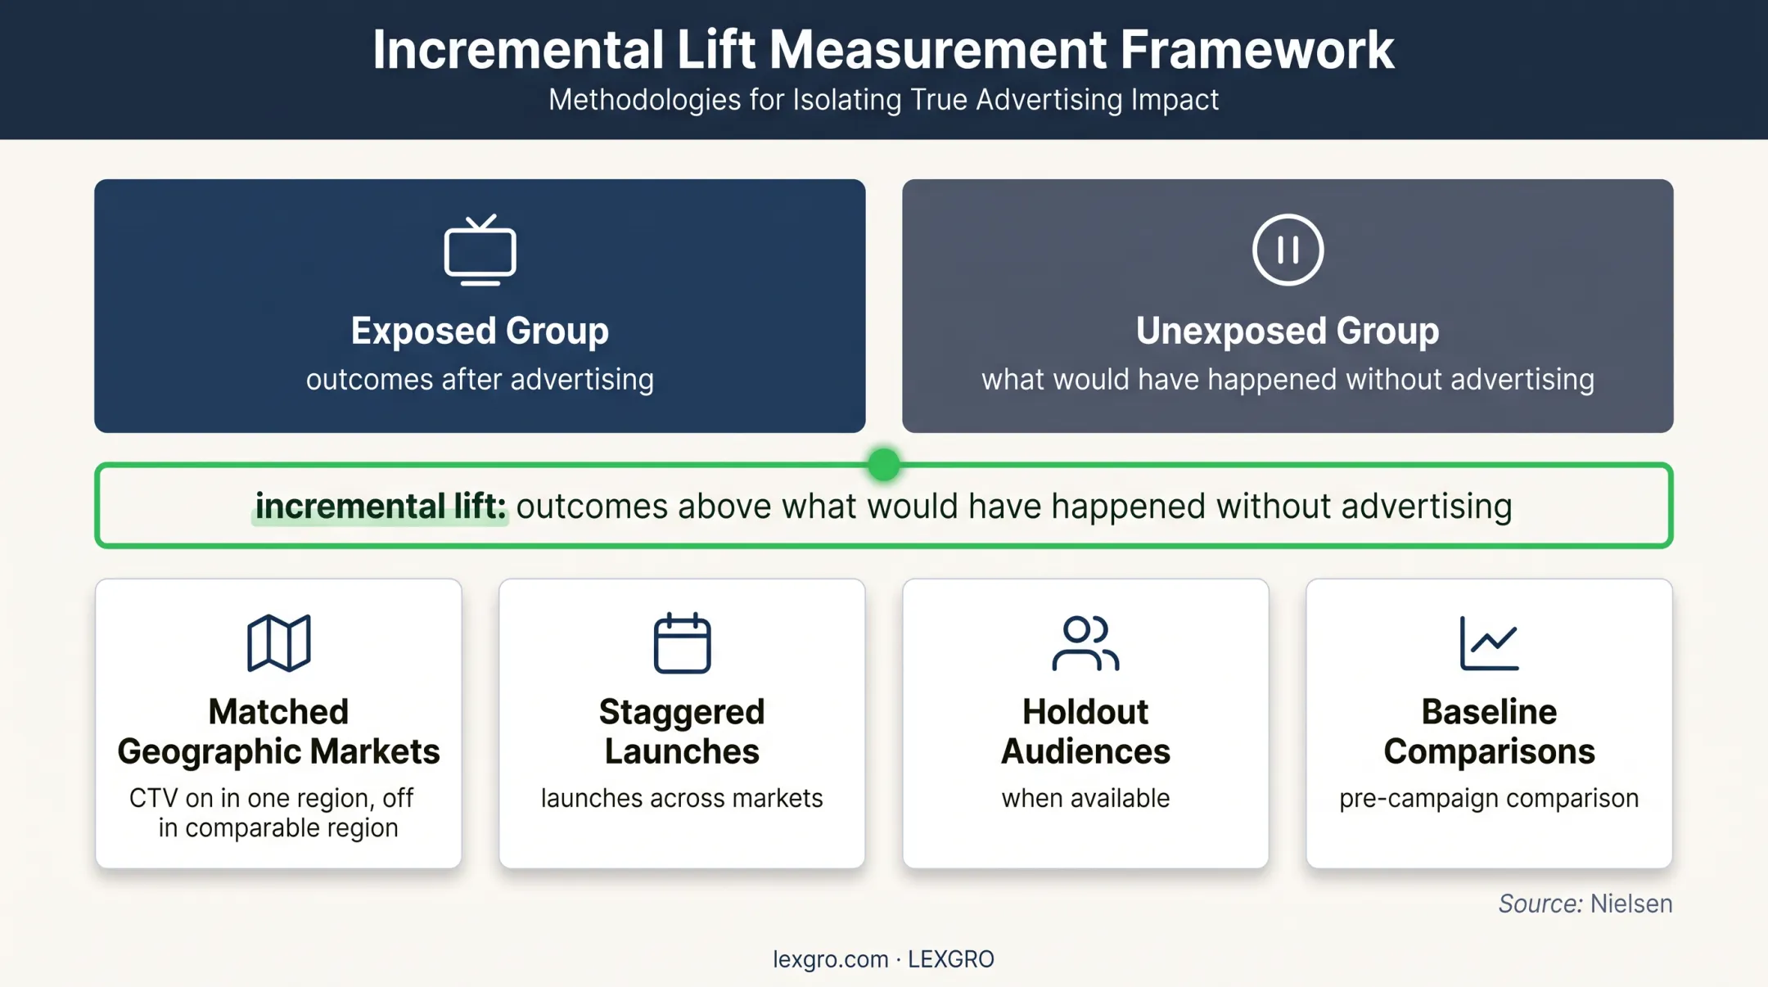Click the 'pre-campaign comparison' caption
1768x987 pixels.
(x=1489, y=798)
